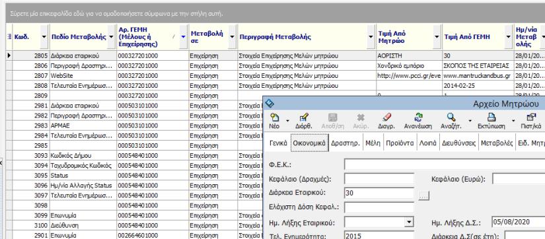Click the Διαγρ. delete eraser icon
The image size is (545, 239).
pyautogui.click(x=386, y=118)
